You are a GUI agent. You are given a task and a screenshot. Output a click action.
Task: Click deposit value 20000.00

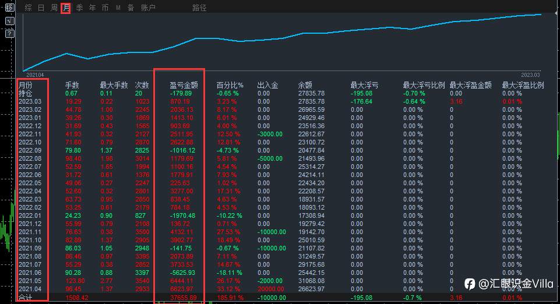(271, 289)
